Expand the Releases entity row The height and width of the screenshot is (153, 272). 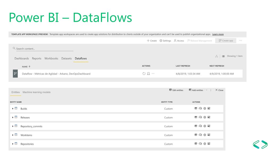point(13,117)
